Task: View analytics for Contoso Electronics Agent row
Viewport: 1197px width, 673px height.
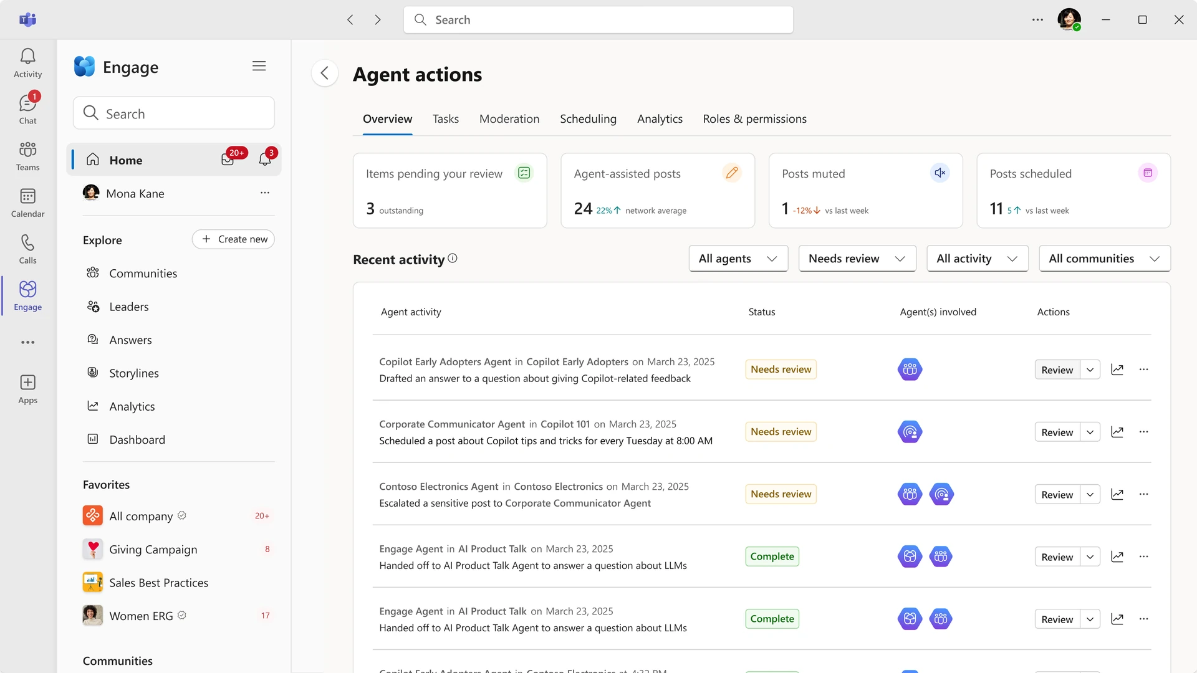Action: point(1117,494)
